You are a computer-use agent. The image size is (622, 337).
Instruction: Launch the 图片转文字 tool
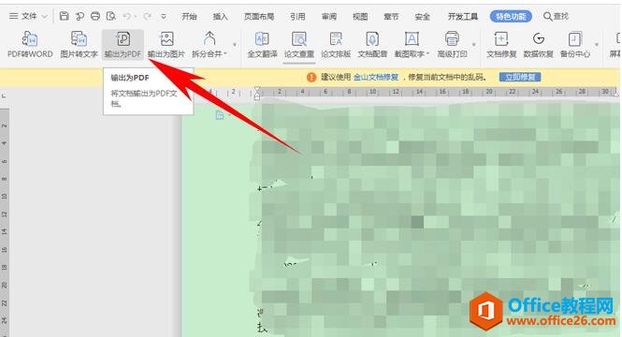(79, 45)
